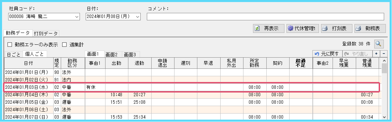Screen dimensions: 392x122
Task: Click the 契約 column header
Action: [x=278, y=63]
